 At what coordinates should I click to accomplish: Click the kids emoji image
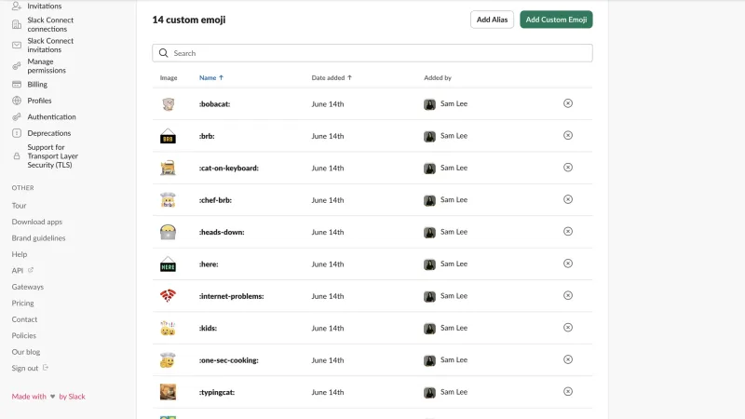pos(168,328)
